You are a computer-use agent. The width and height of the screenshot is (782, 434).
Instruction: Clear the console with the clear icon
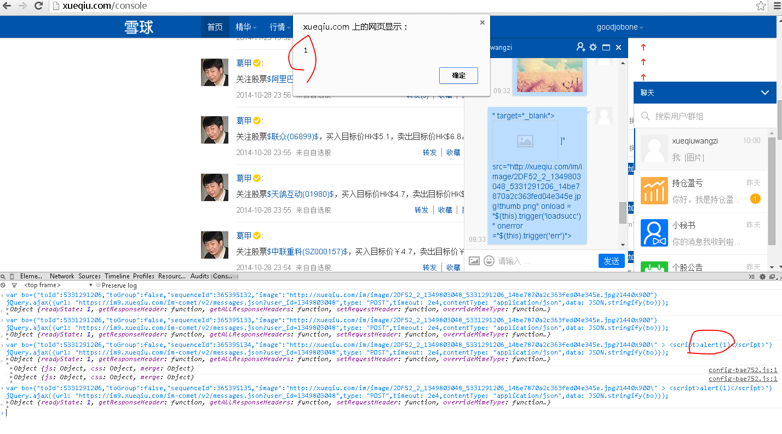tap(3, 285)
